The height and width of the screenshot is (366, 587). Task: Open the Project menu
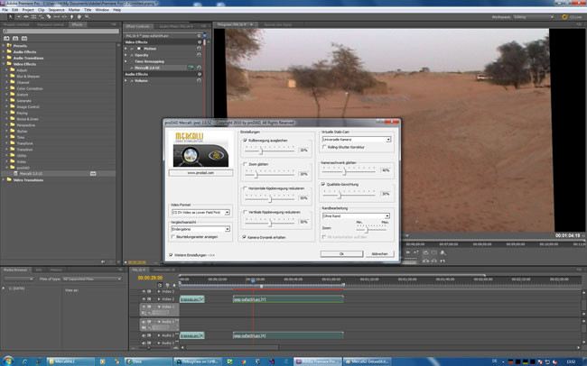[x=28, y=10]
